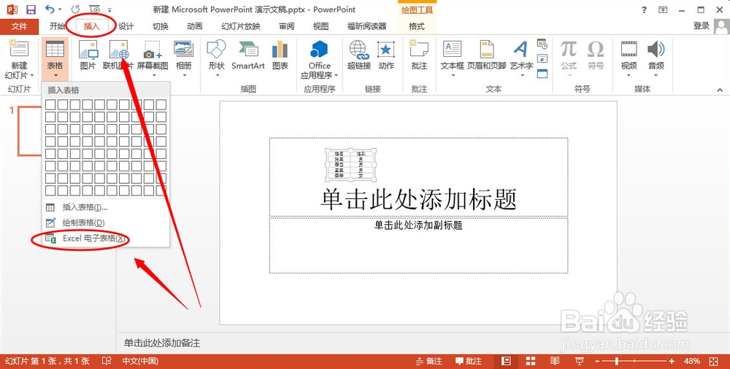Screen dimensions: 730x369
Task: Expand 相册 dropdown arrow
Action: click(184, 75)
